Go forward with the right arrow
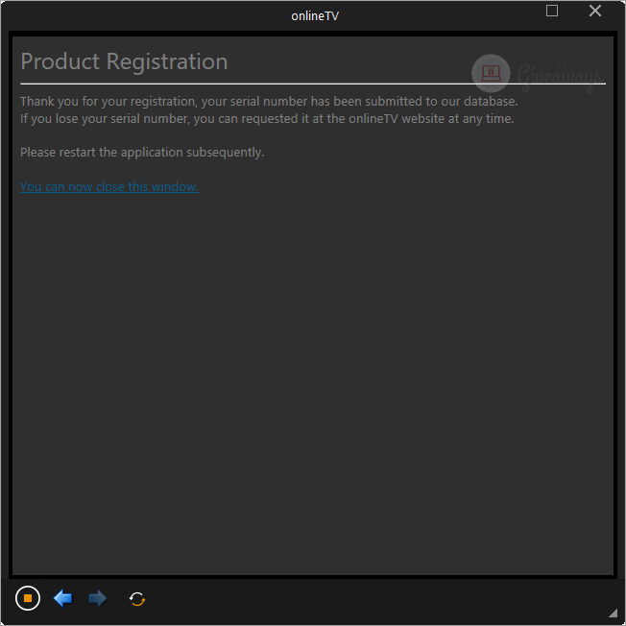This screenshot has height=626, width=626. pyautogui.click(x=97, y=598)
